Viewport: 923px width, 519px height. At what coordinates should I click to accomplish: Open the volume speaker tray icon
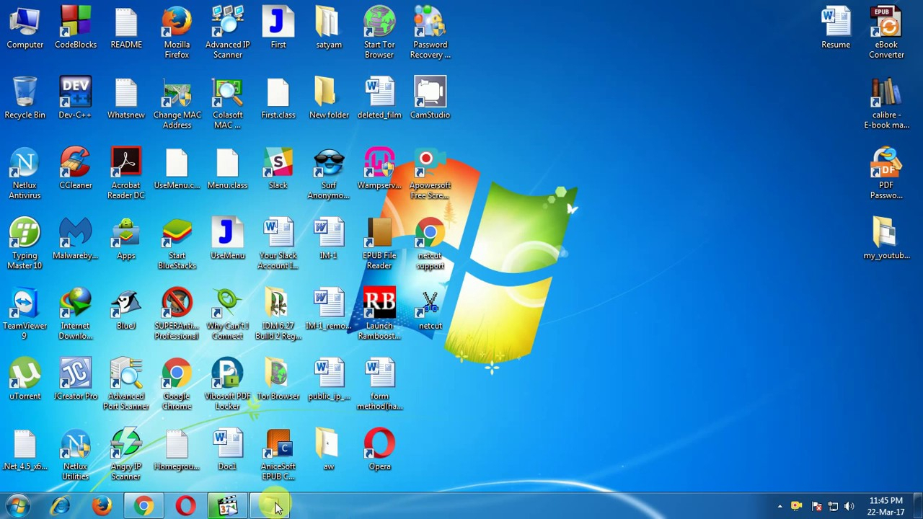pos(849,507)
